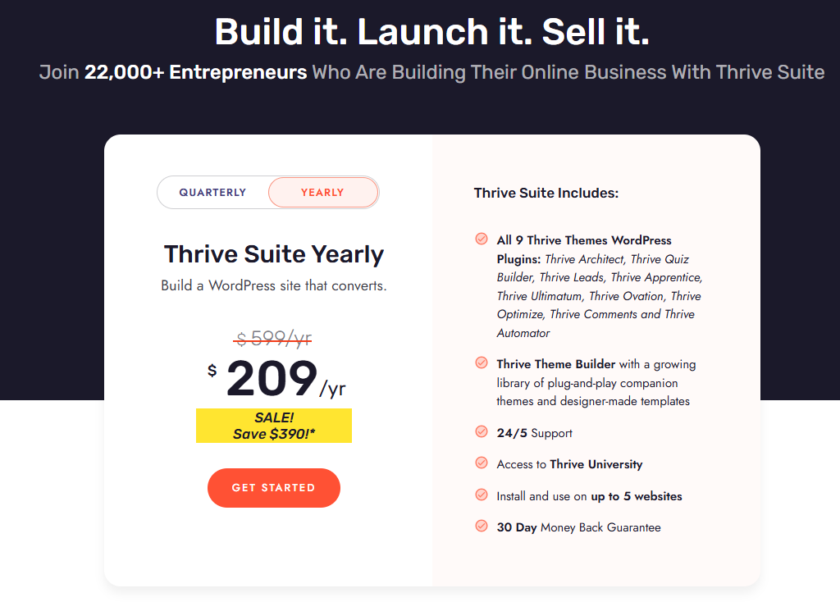Click the 30 Day Money Back Guarantee text

[578, 527]
